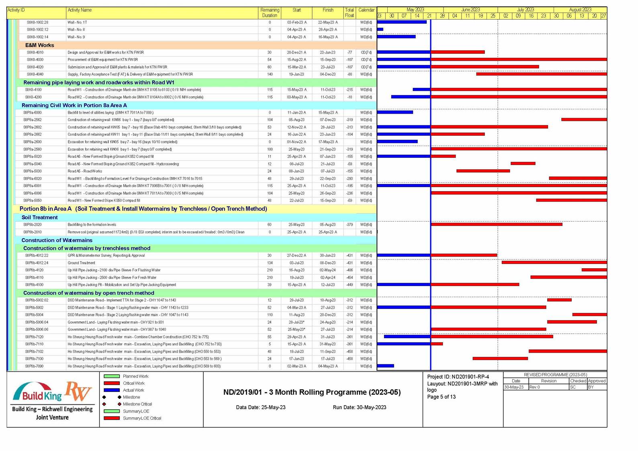Select the red Critical Work legend swatch
638x451 pixels.
[x=112, y=383]
